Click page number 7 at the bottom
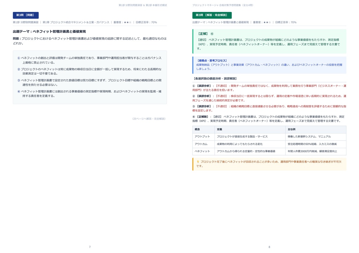This screenshot has width=359, height=253. pos(90,247)
